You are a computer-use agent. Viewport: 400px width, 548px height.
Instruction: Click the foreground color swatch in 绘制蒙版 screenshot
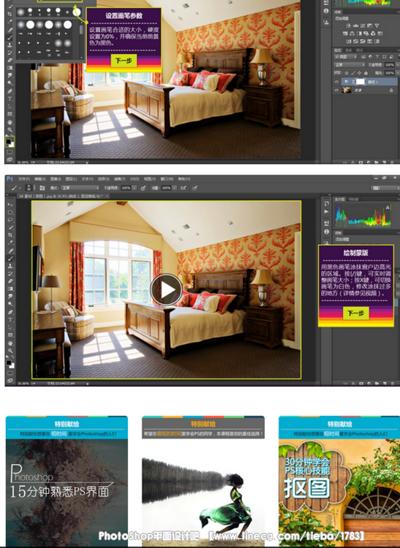[x=8, y=362]
